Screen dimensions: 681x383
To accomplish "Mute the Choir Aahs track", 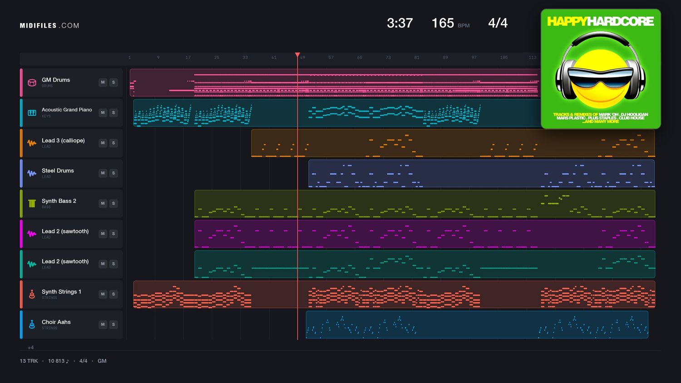I will coord(103,324).
